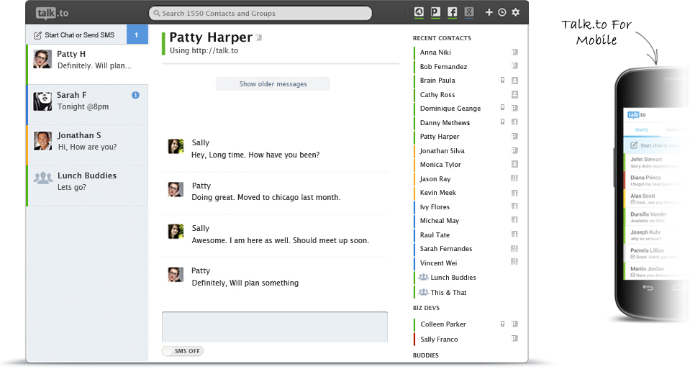Click the talk.to logo
The width and height of the screenshot is (690, 369).
tap(52, 13)
